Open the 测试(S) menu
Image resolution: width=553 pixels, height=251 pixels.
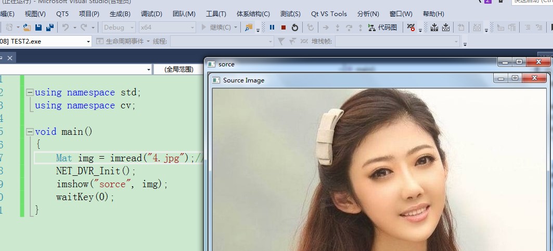(x=290, y=13)
